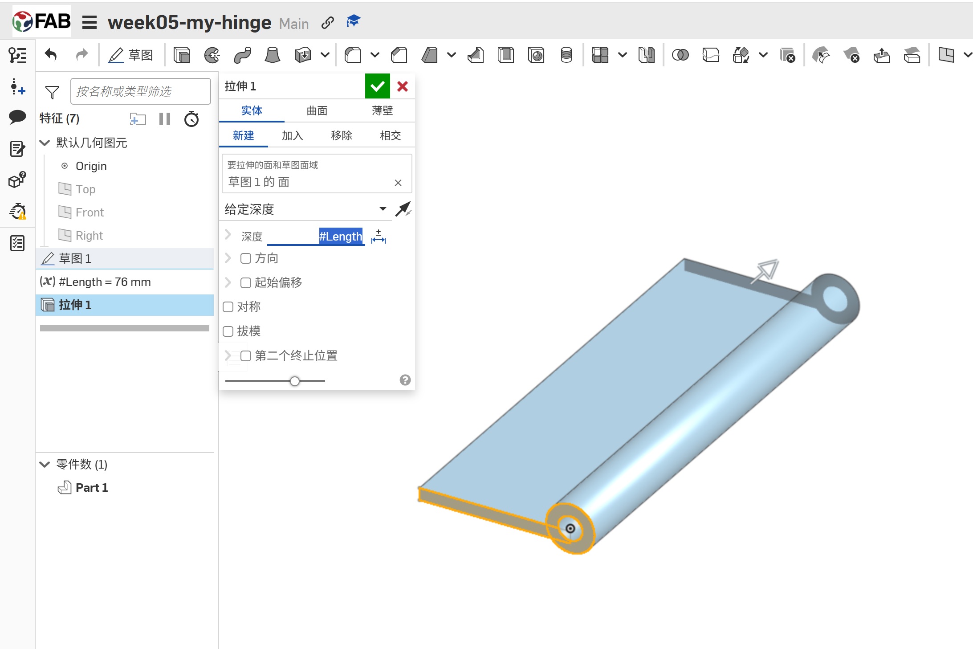973x649 pixels.
Task: Select the Sweep tool icon
Action: [x=242, y=55]
